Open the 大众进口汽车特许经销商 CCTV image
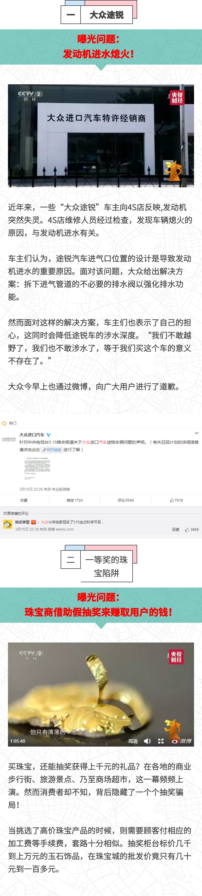The image size is (202, 896). point(101,136)
